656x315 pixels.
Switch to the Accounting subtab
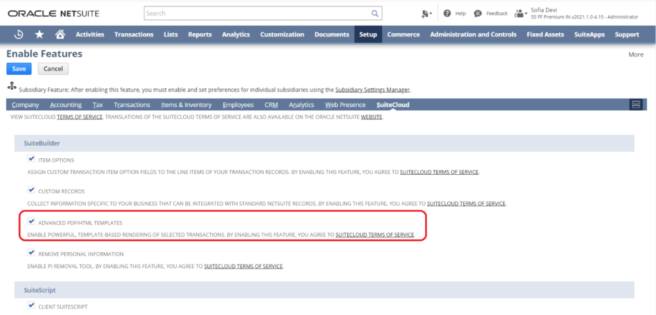click(x=65, y=104)
